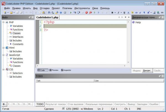This screenshot has height=112, width=166.
Task: Select Selectors under CSS in the tree
Action: (x=18, y=73)
